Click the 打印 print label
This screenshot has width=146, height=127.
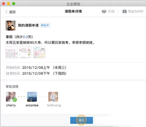point(111,11)
